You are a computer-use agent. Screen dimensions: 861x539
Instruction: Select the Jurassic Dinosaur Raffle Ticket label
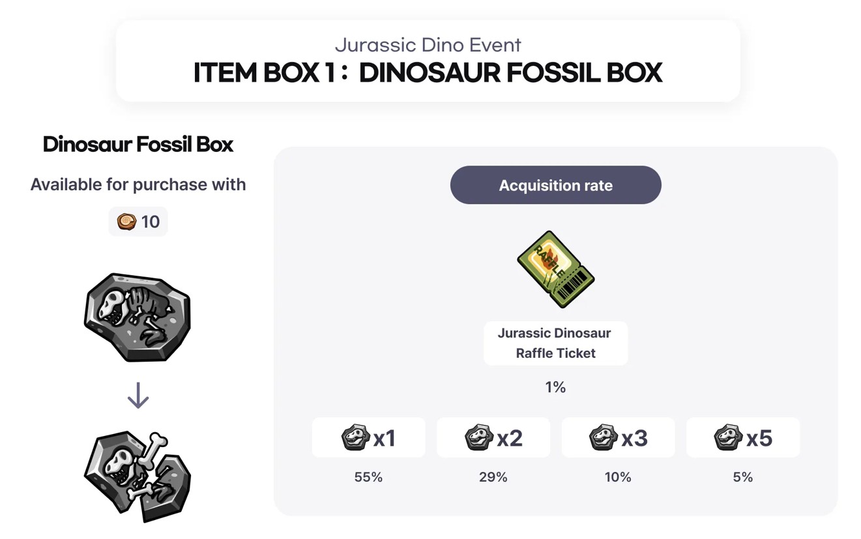(x=555, y=343)
